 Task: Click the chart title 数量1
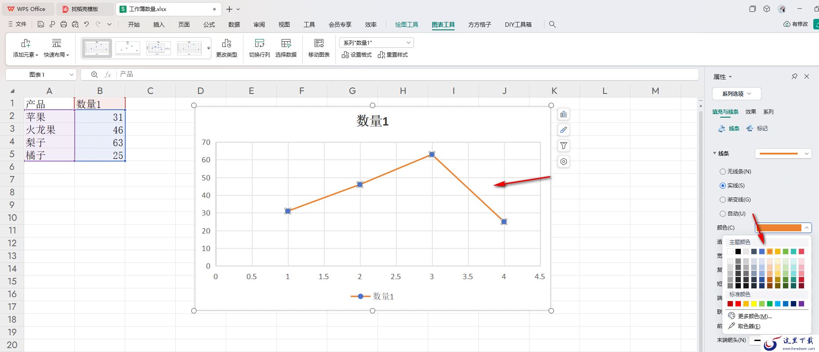(x=373, y=121)
